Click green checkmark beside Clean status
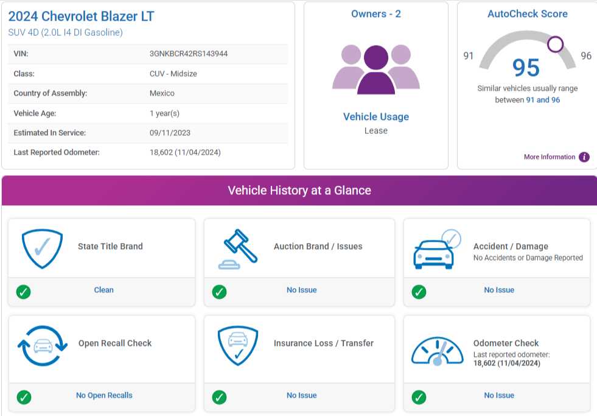Viewport: 597px width, 416px height. point(23,292)
